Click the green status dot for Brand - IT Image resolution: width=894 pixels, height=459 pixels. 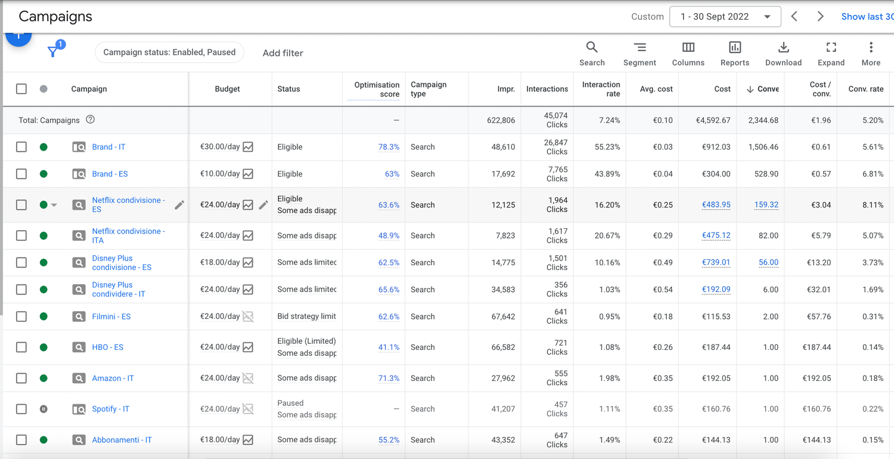(x=44, y=147)
